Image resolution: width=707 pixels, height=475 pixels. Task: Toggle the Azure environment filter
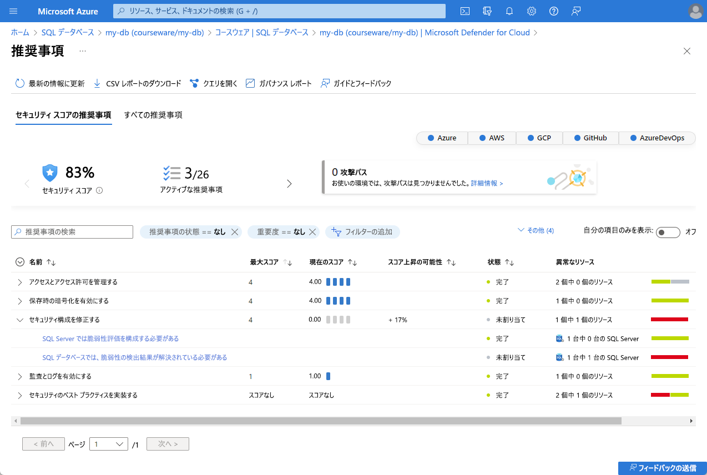tap(442, 138)
